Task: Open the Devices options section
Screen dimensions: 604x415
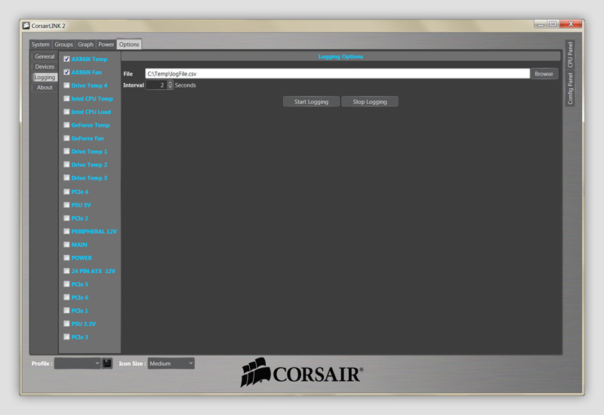Action: click(x=45, y=66)
